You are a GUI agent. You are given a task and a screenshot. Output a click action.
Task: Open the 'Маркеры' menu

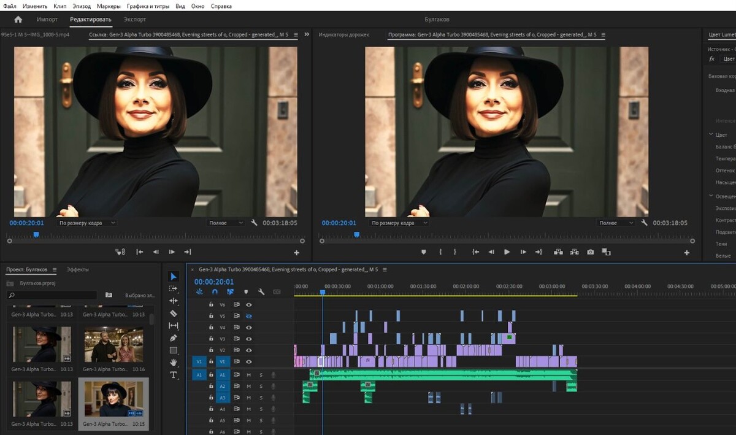click(x=109, y=6)
